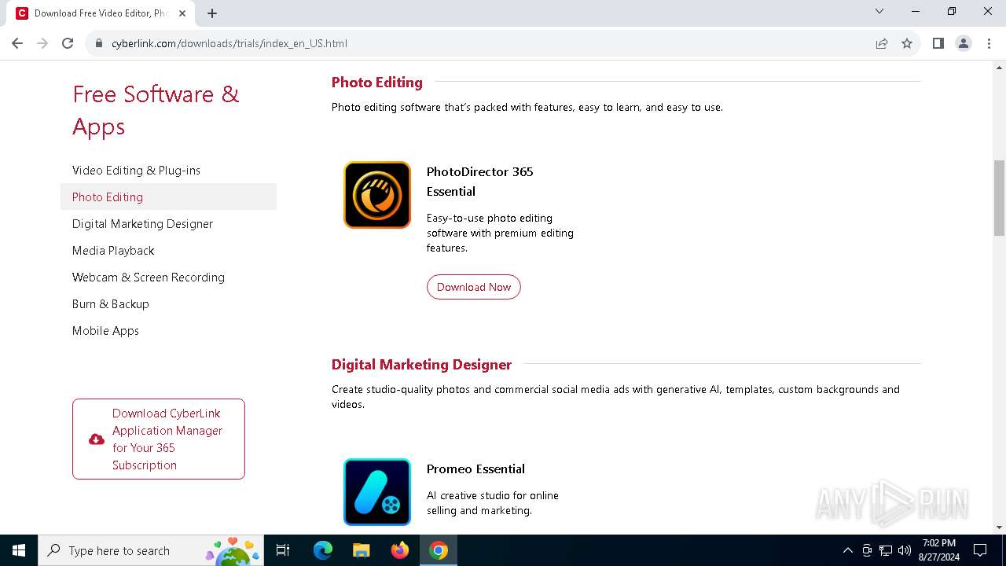Launch Microsoft Edge from the taskbar
This screenshot has height=566, width=1006.
coord(323,550)
